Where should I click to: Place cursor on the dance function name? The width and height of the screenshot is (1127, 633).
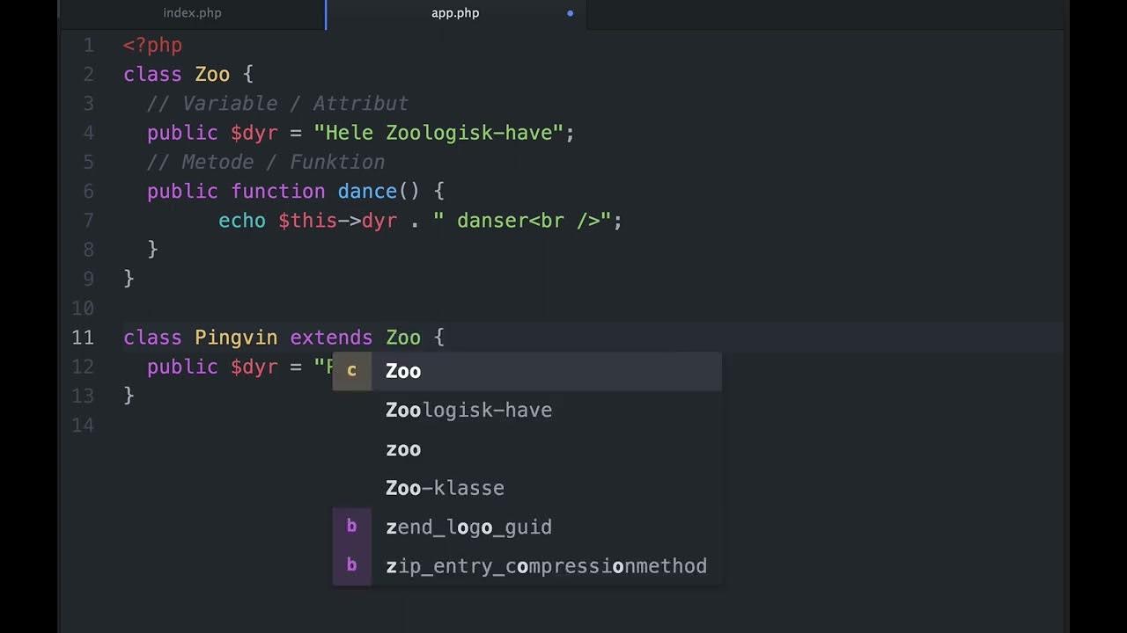pos(365,191)
